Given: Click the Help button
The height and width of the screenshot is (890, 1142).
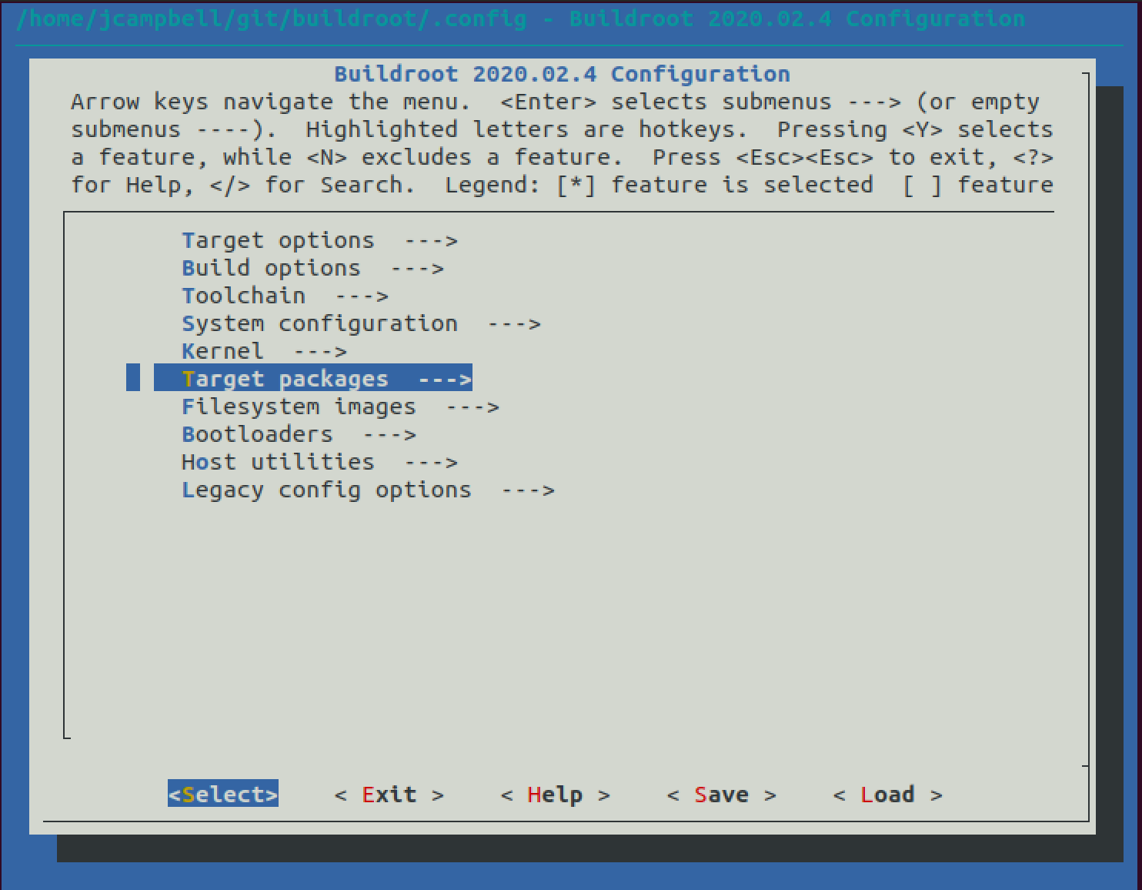Looking at the screenshot, I should pyautogui.click(x=556, y=794).
